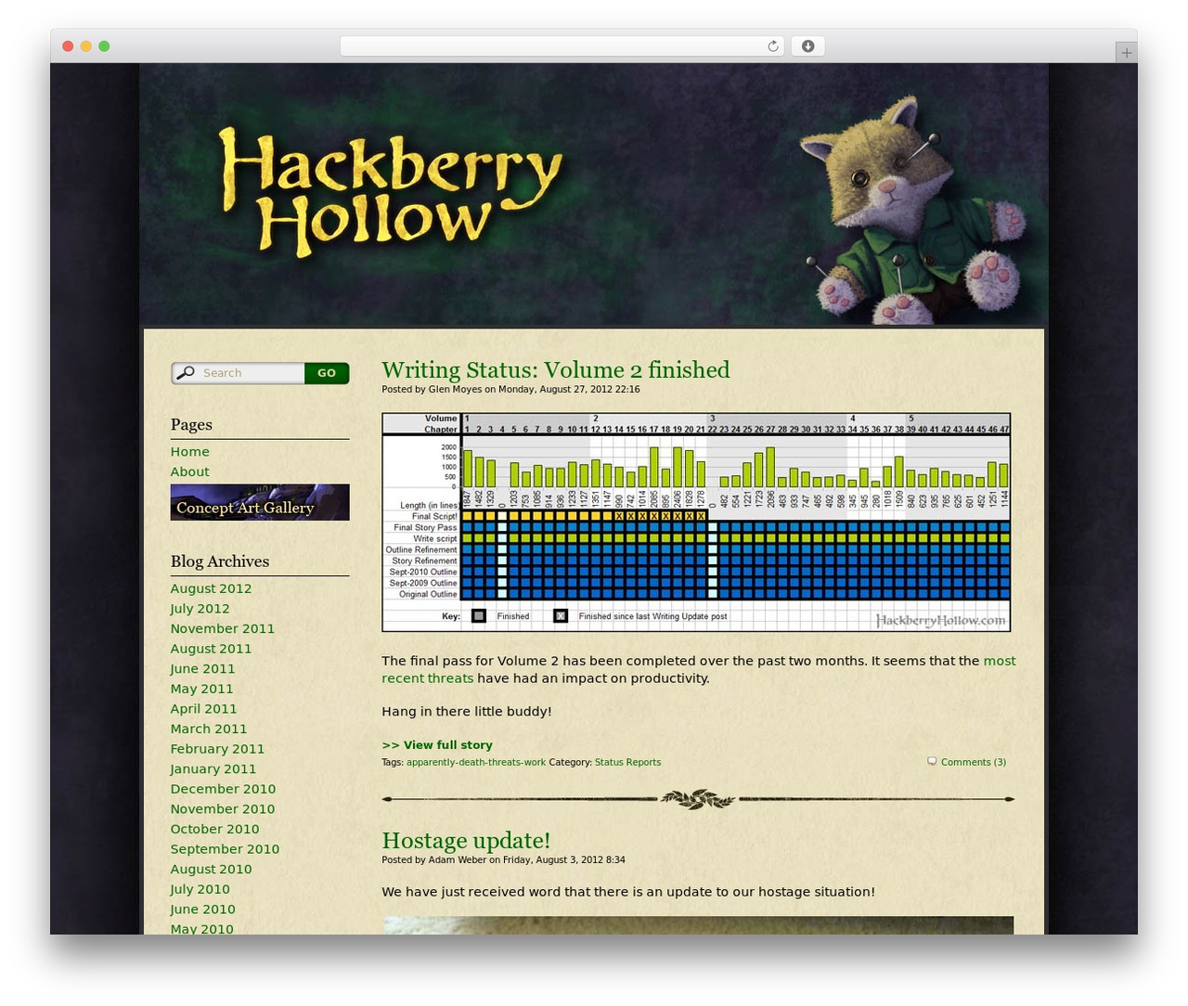Open the March 2011 archive
The height and width of the screenshot is (1006, 1188).
[209, 729]
